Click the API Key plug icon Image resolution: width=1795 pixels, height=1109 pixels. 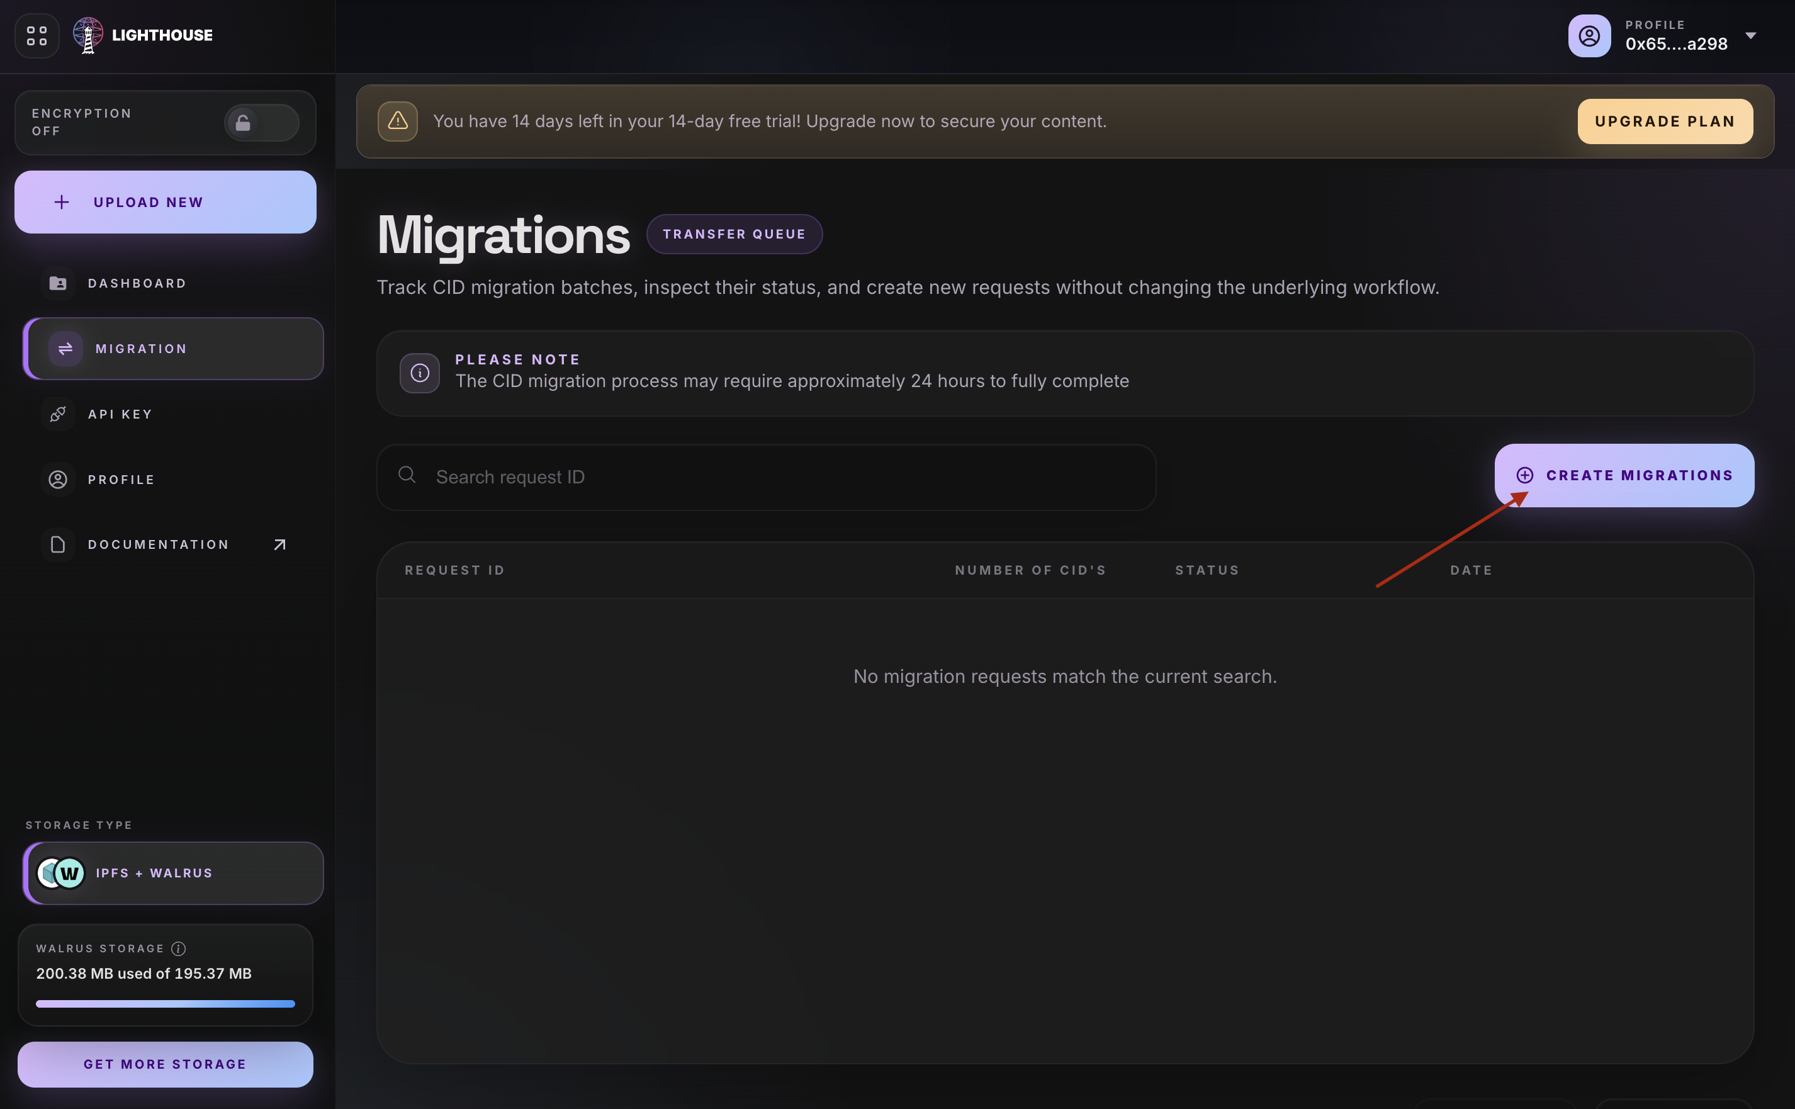58,414
